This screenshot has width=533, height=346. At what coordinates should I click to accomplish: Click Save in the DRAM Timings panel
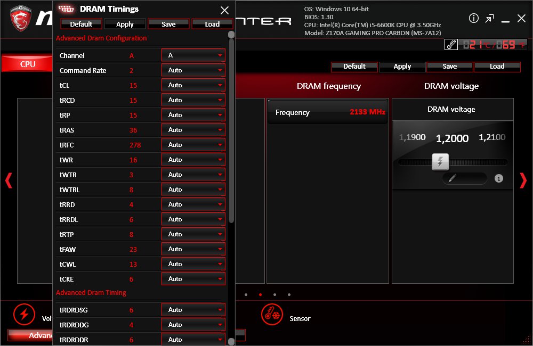168,24
